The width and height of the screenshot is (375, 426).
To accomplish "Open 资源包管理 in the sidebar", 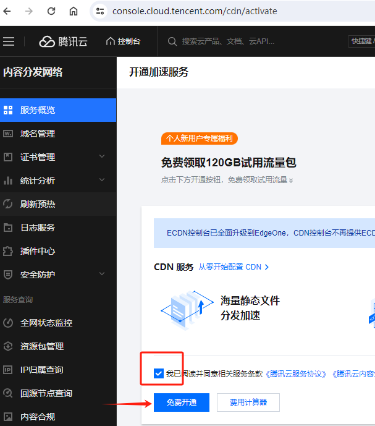I will pos(42,346).
